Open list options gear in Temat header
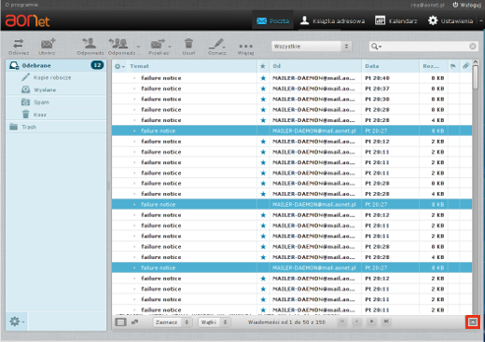Viewport: 485px width, 342px height. [119, 66]
